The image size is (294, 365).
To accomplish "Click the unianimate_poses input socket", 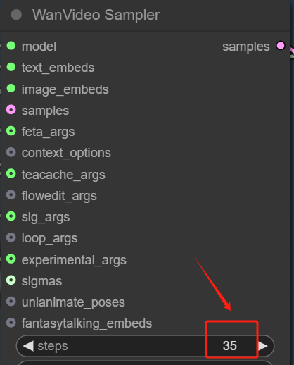I will coord(11,302).
